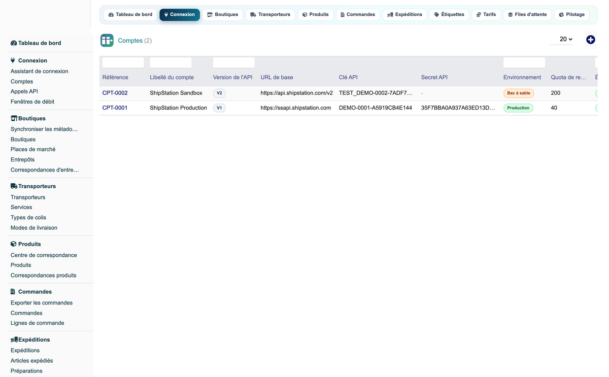Open Entrepôts in sidebar

23,160
